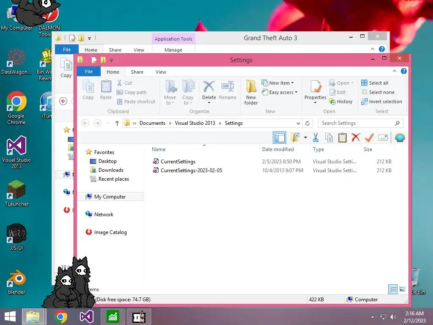Click the folder options toolbar icon

295,138
